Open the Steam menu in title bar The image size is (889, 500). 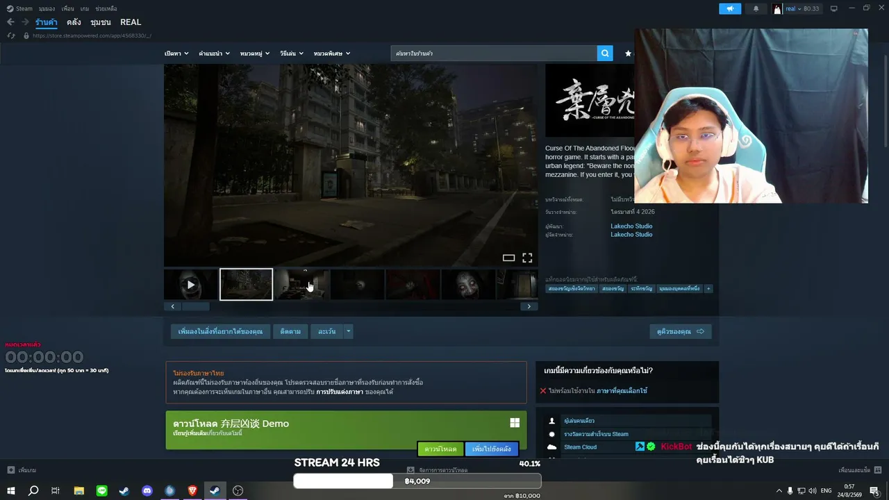[24, 8]
